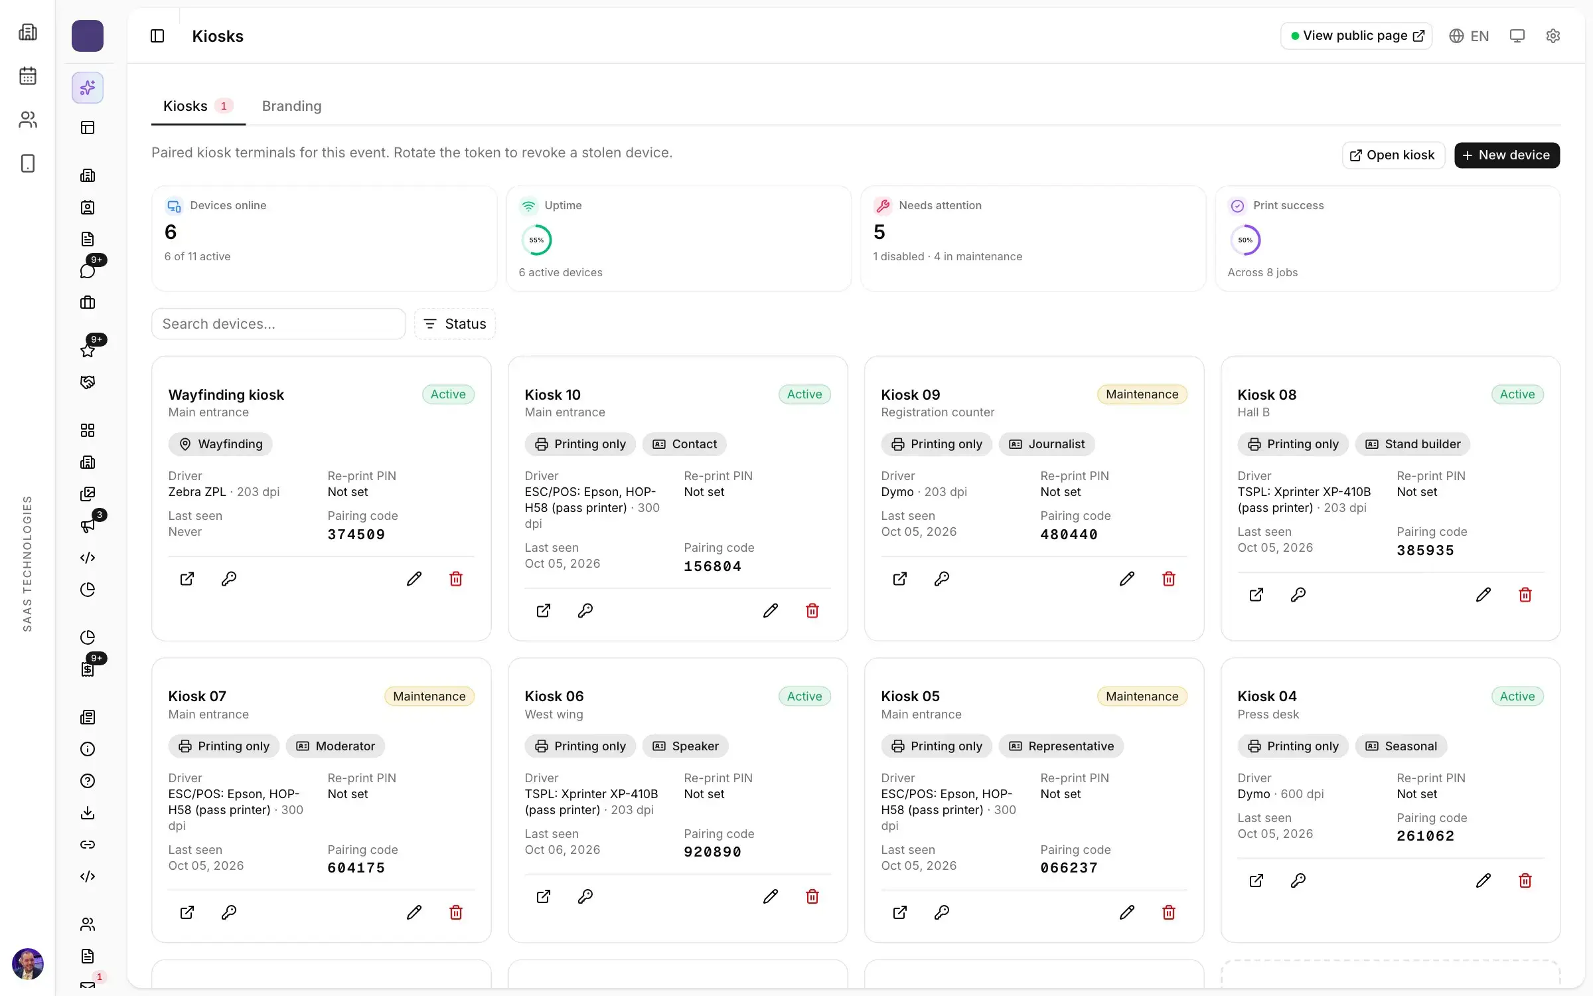Click the Representative chip on Kiosk 05

[1061, 746]
